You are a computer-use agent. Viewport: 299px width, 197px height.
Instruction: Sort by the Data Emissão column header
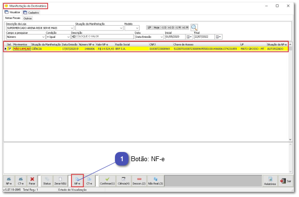point(70,45)
